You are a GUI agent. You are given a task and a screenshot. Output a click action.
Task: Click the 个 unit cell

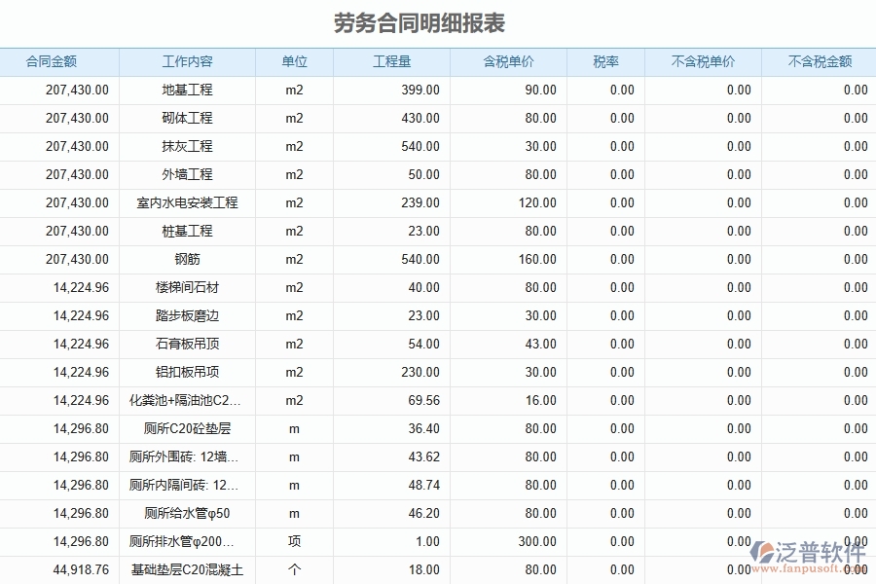click(294, 569)
